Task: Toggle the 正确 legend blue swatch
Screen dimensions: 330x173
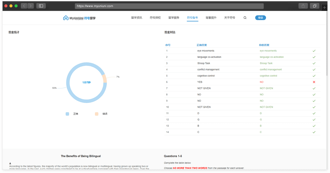Action: coord(67,114)
